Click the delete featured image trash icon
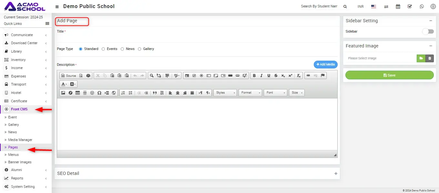This screenshot has width=439, height=193. 430,58
